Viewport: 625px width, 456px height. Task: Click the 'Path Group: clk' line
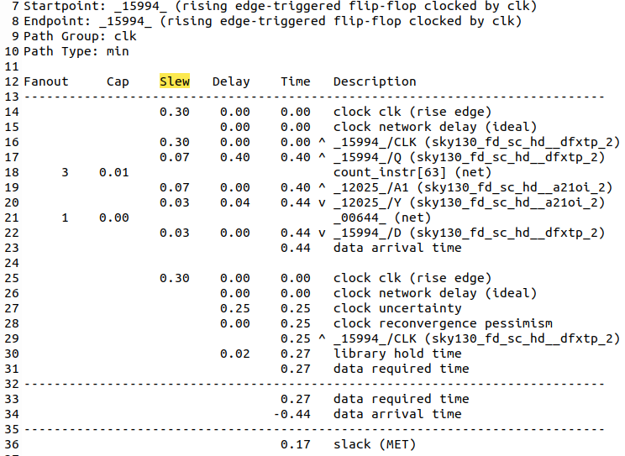tap(80, 36)
